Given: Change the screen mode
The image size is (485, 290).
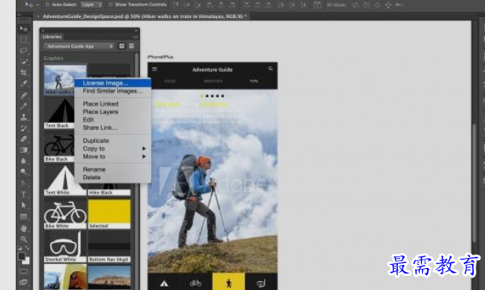Looking at the screenshot, I should point(24,282).
